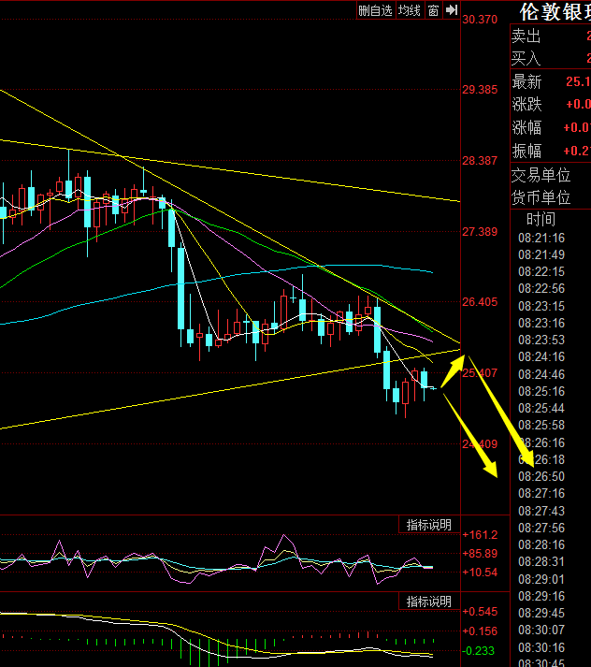Viewport: 591px width, 667px height.
Task: Toggle the 均线 moving average lines
Action: (409, 10)
